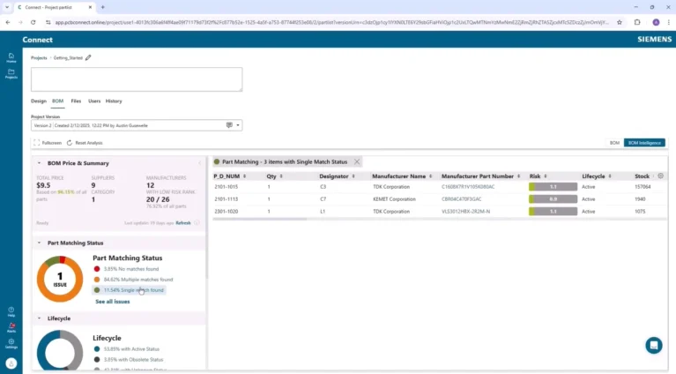Open the History tab
This screenshot has height=374, width=676.
click(x=114, y=101)
